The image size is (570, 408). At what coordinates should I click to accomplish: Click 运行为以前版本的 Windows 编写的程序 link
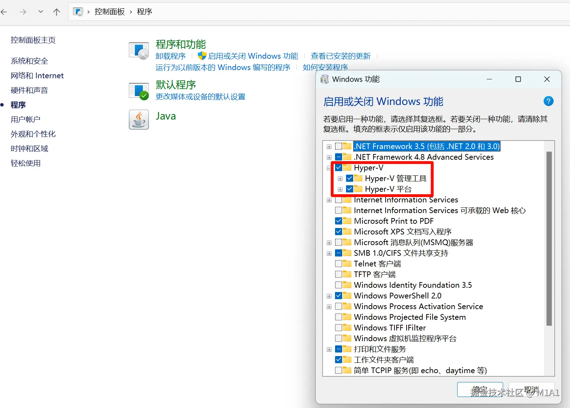click(x=223, y=68)
